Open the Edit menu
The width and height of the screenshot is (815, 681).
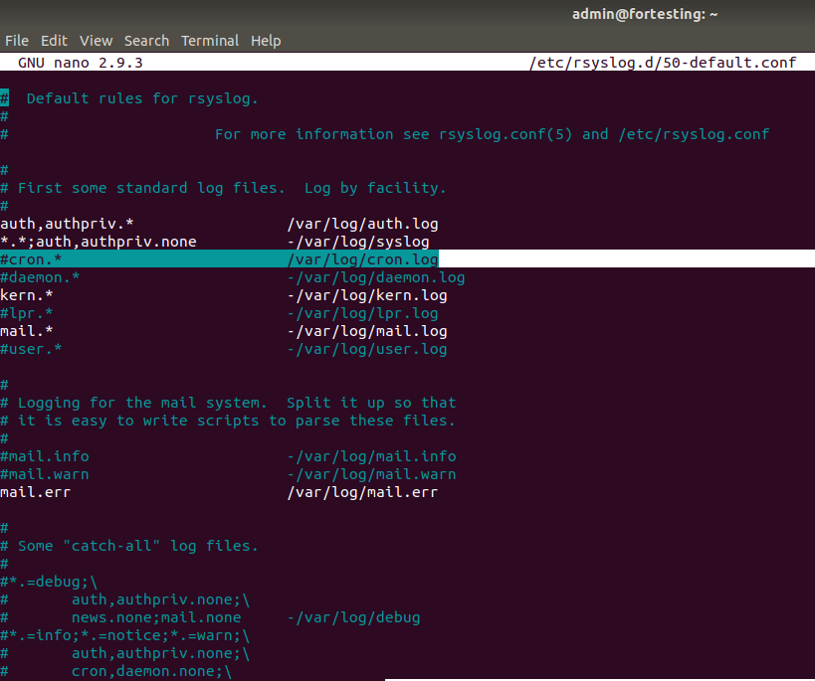click(x=54, y=41)
